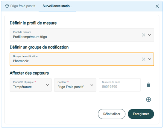Click the Enregistrer button
Screen dimensions: 164x129
(x=141, y=114)
